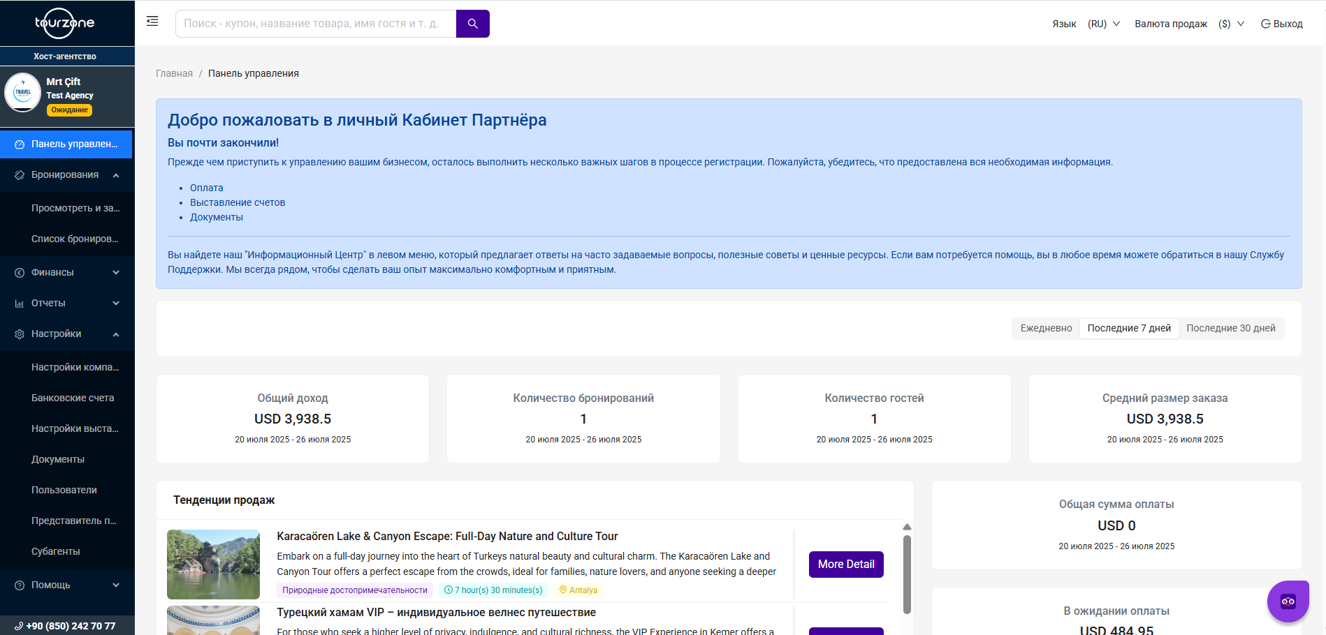Click the Бронирования ticket icon
The width and height of the screenshot is (1326, 635).
pos(20,175)
